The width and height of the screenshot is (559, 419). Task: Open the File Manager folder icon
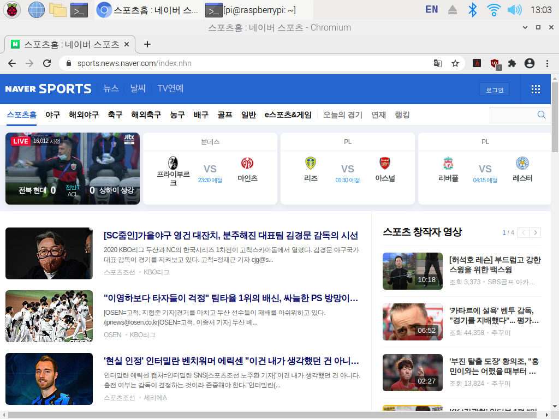[x=58, y=10]
